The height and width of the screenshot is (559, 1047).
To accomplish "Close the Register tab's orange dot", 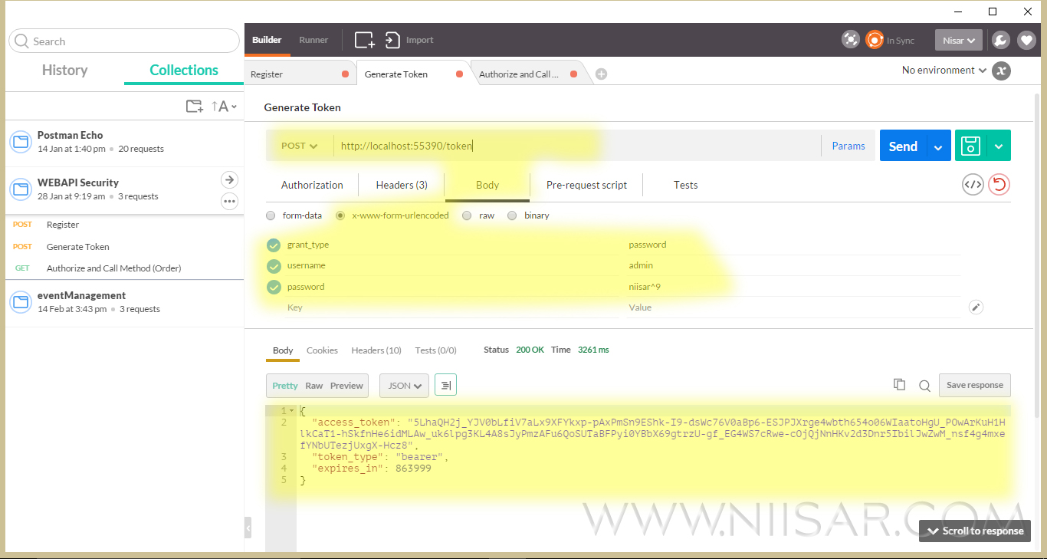I will [345, 74].
